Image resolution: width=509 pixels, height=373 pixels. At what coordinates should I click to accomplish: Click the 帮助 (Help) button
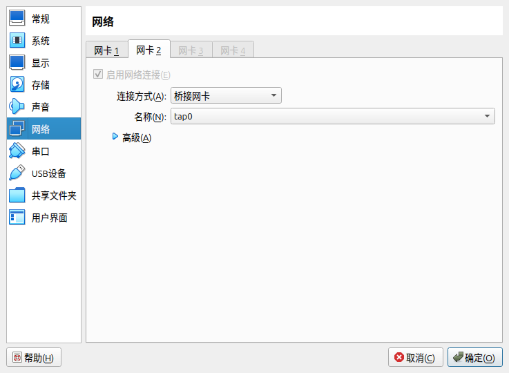click(34, 358)
